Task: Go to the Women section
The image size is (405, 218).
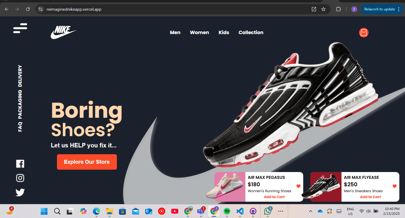Action: pyautogui.click(x=199, y=33)
